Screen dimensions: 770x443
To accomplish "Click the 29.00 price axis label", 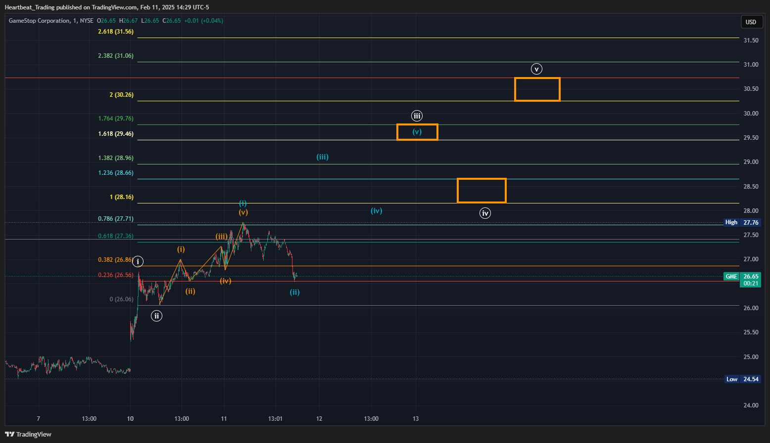I will 751,162.
